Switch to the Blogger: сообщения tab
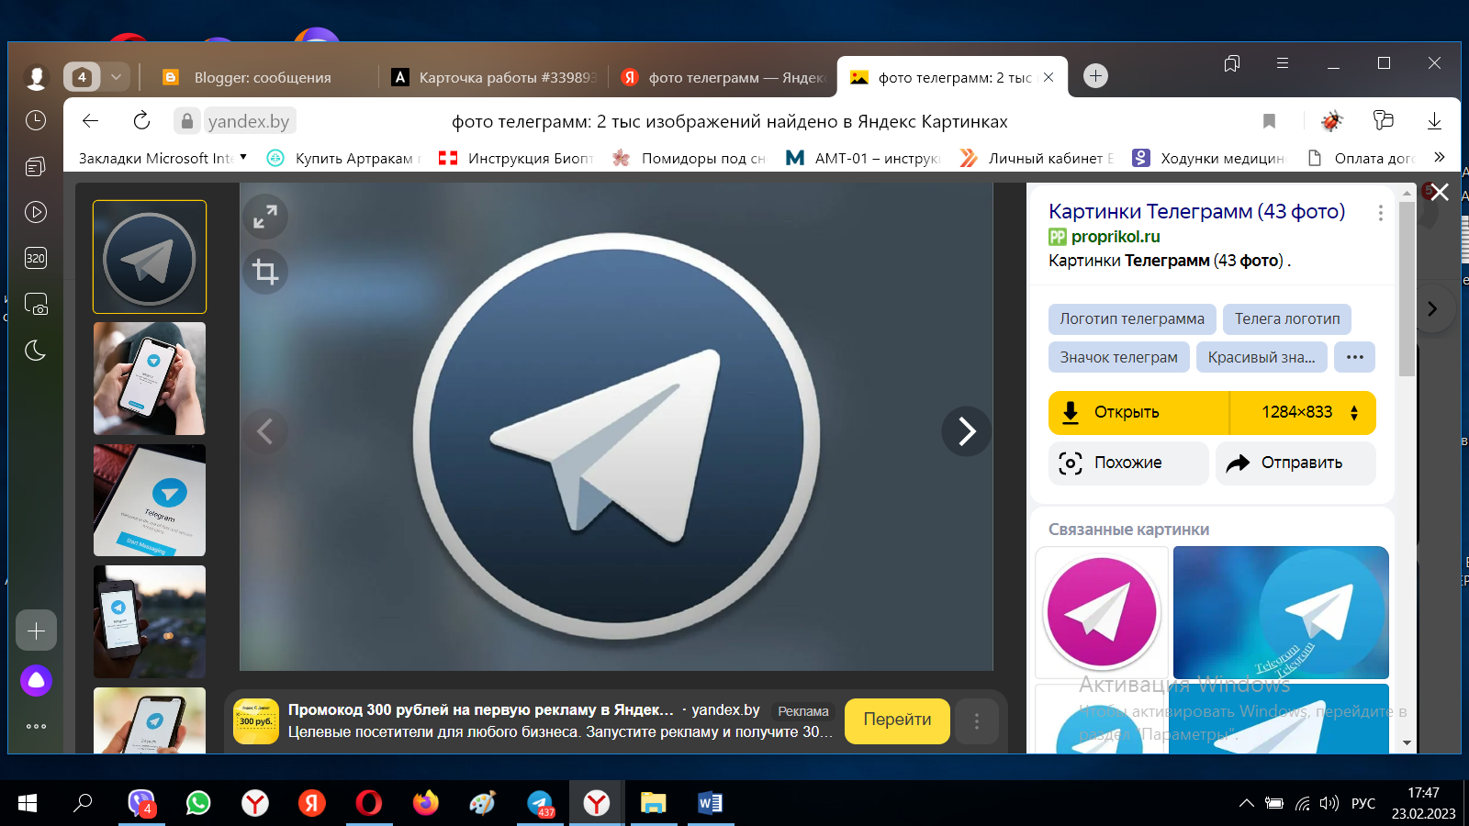1469x826 pixels. (x=262, y=78)
